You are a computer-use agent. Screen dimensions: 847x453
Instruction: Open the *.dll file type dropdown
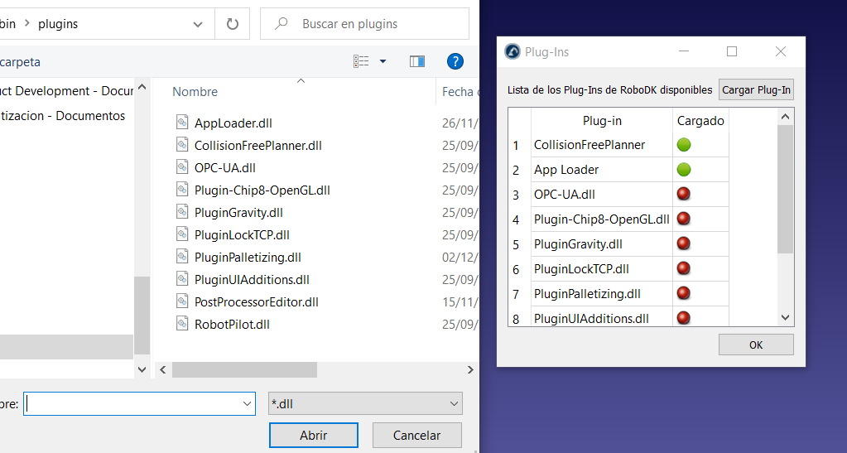coord(365,404)
